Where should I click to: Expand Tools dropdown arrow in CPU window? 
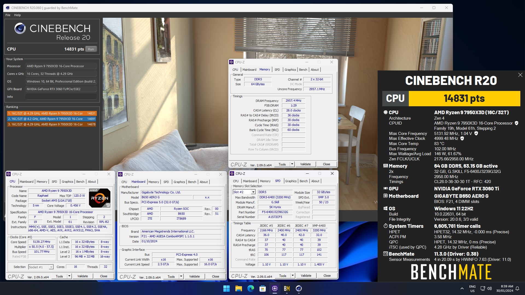69,276
